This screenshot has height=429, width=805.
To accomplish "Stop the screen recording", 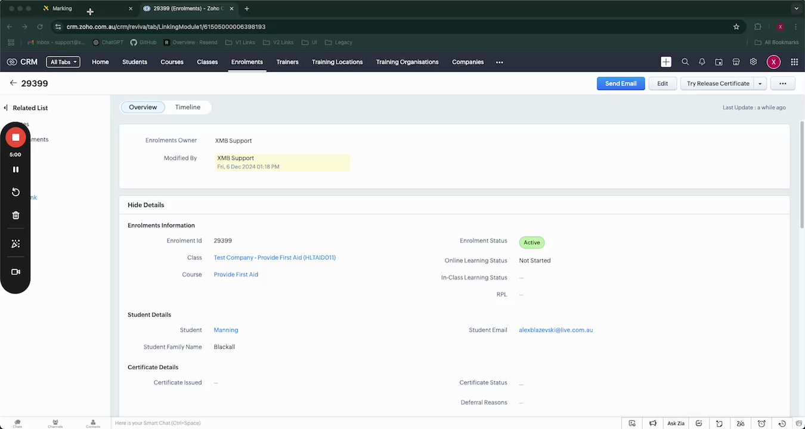I will click(x=16, y=138).
